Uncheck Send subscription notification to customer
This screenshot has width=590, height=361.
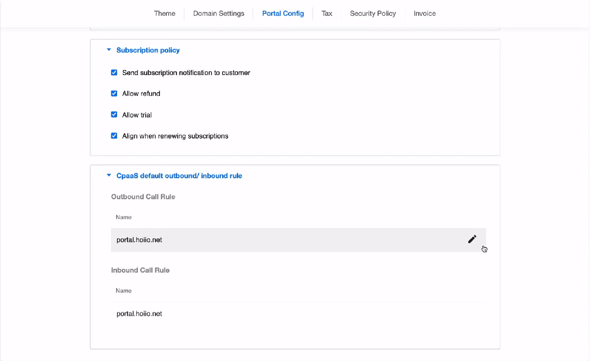[114, 73]
